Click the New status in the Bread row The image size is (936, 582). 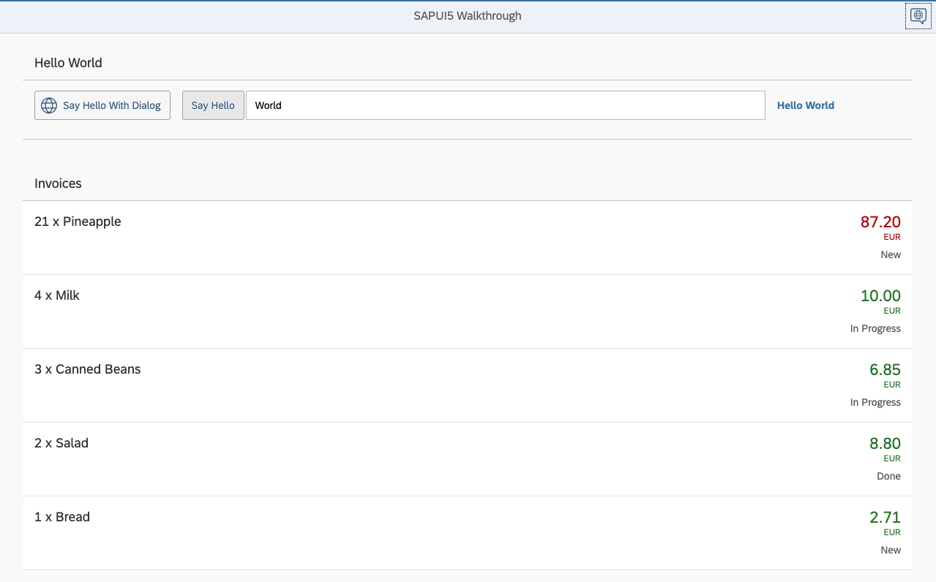[891, 550]
